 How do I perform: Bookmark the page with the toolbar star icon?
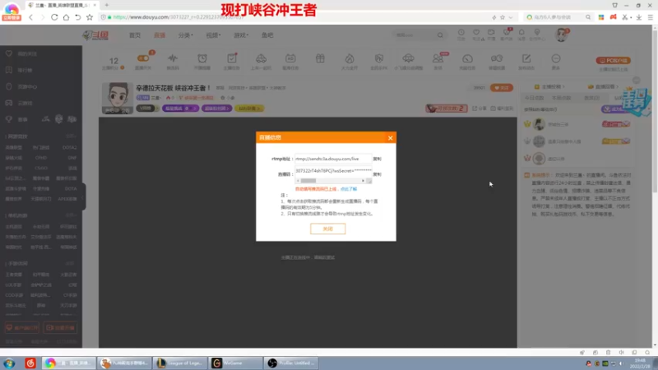(90, 17)
